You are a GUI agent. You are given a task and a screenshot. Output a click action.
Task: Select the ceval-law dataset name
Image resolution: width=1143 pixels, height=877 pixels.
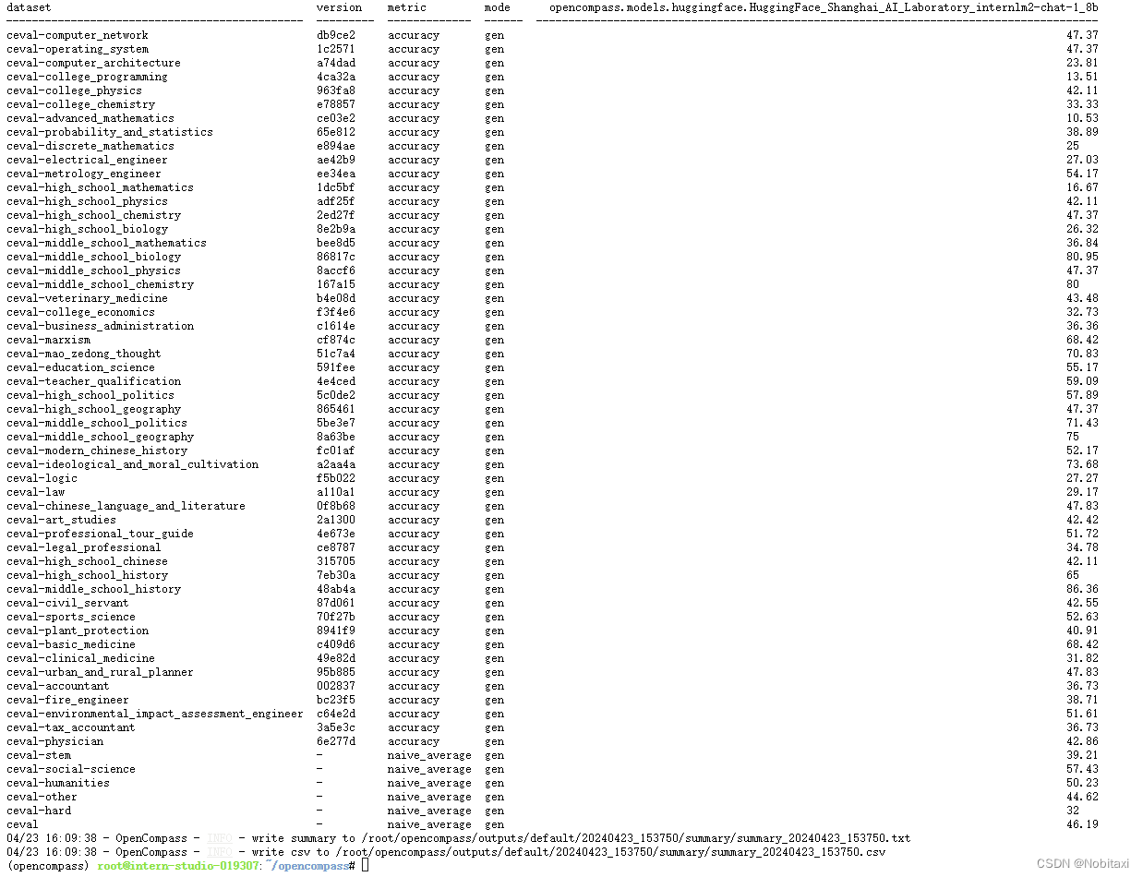[x=35, y=492]
